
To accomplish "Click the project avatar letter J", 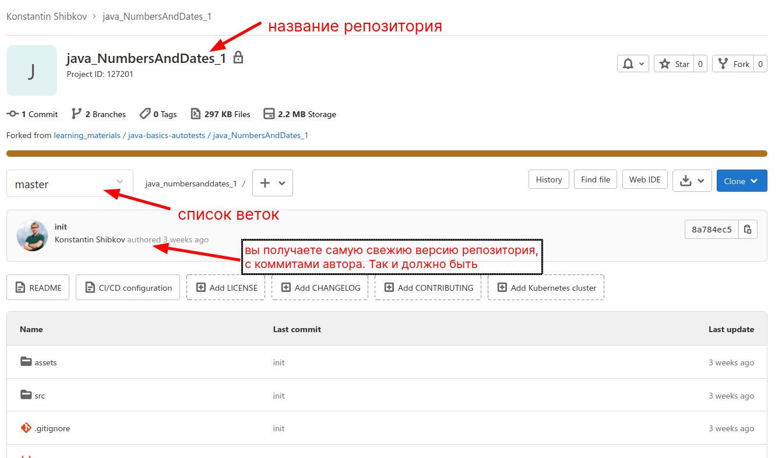I will [31, 71].
